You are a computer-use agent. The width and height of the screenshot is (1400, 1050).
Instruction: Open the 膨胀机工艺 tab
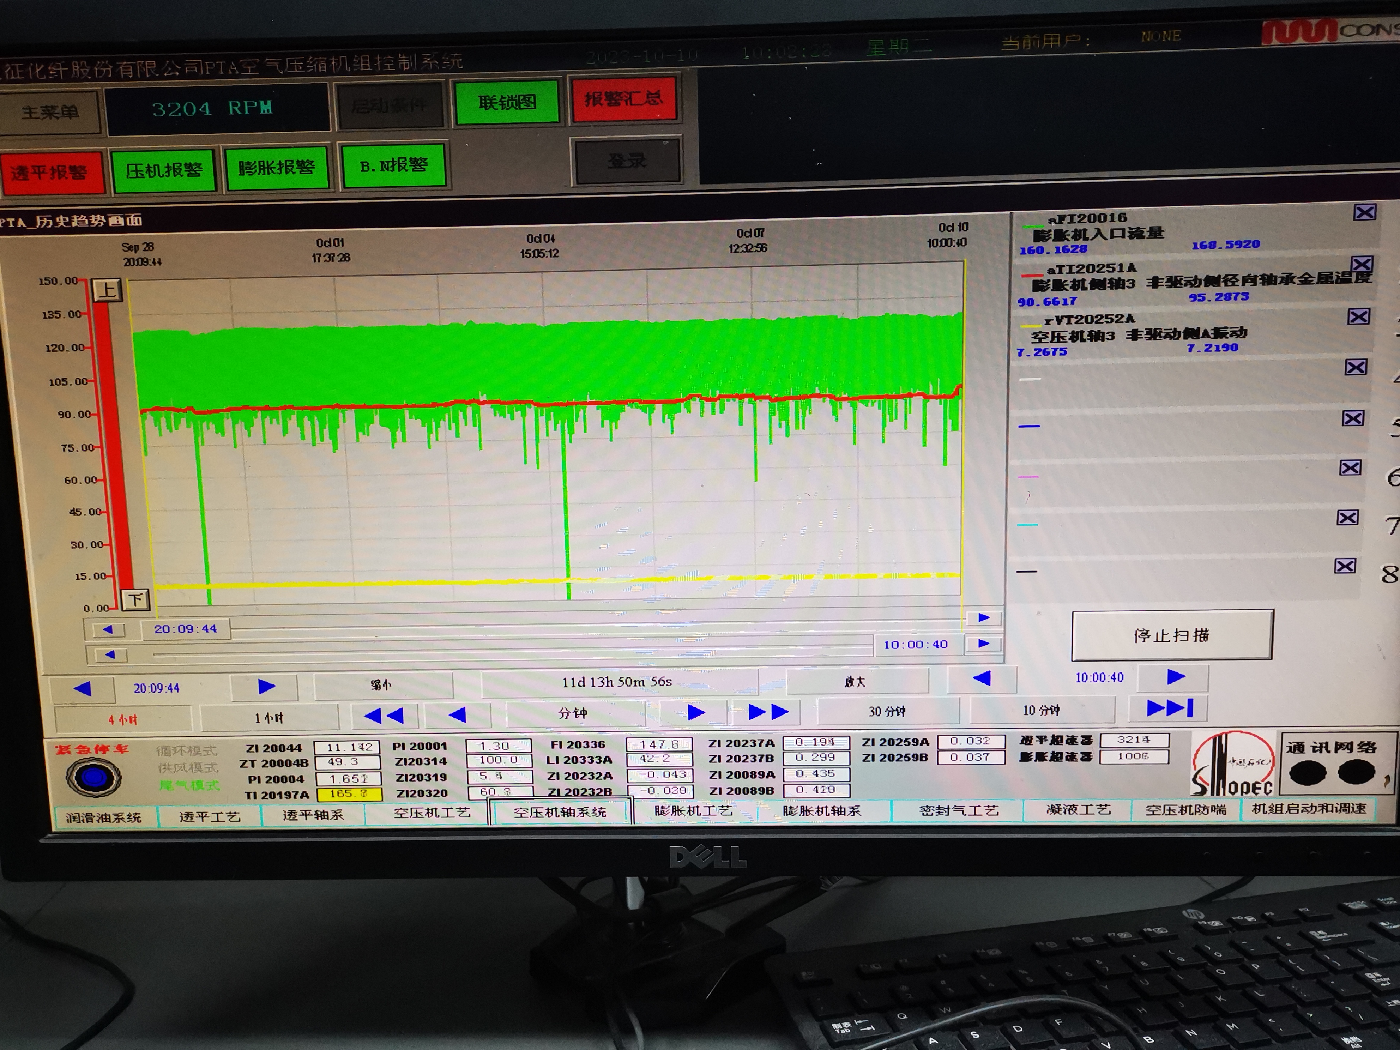point(693,811)
